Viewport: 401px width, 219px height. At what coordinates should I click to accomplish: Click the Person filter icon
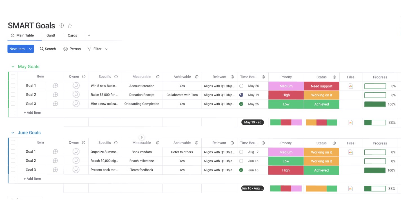(66, 49)
